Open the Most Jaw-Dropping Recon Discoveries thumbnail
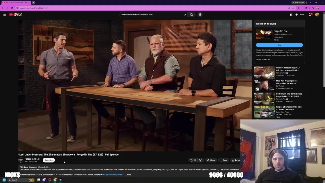The image size is (325, 183). point(264,85)
